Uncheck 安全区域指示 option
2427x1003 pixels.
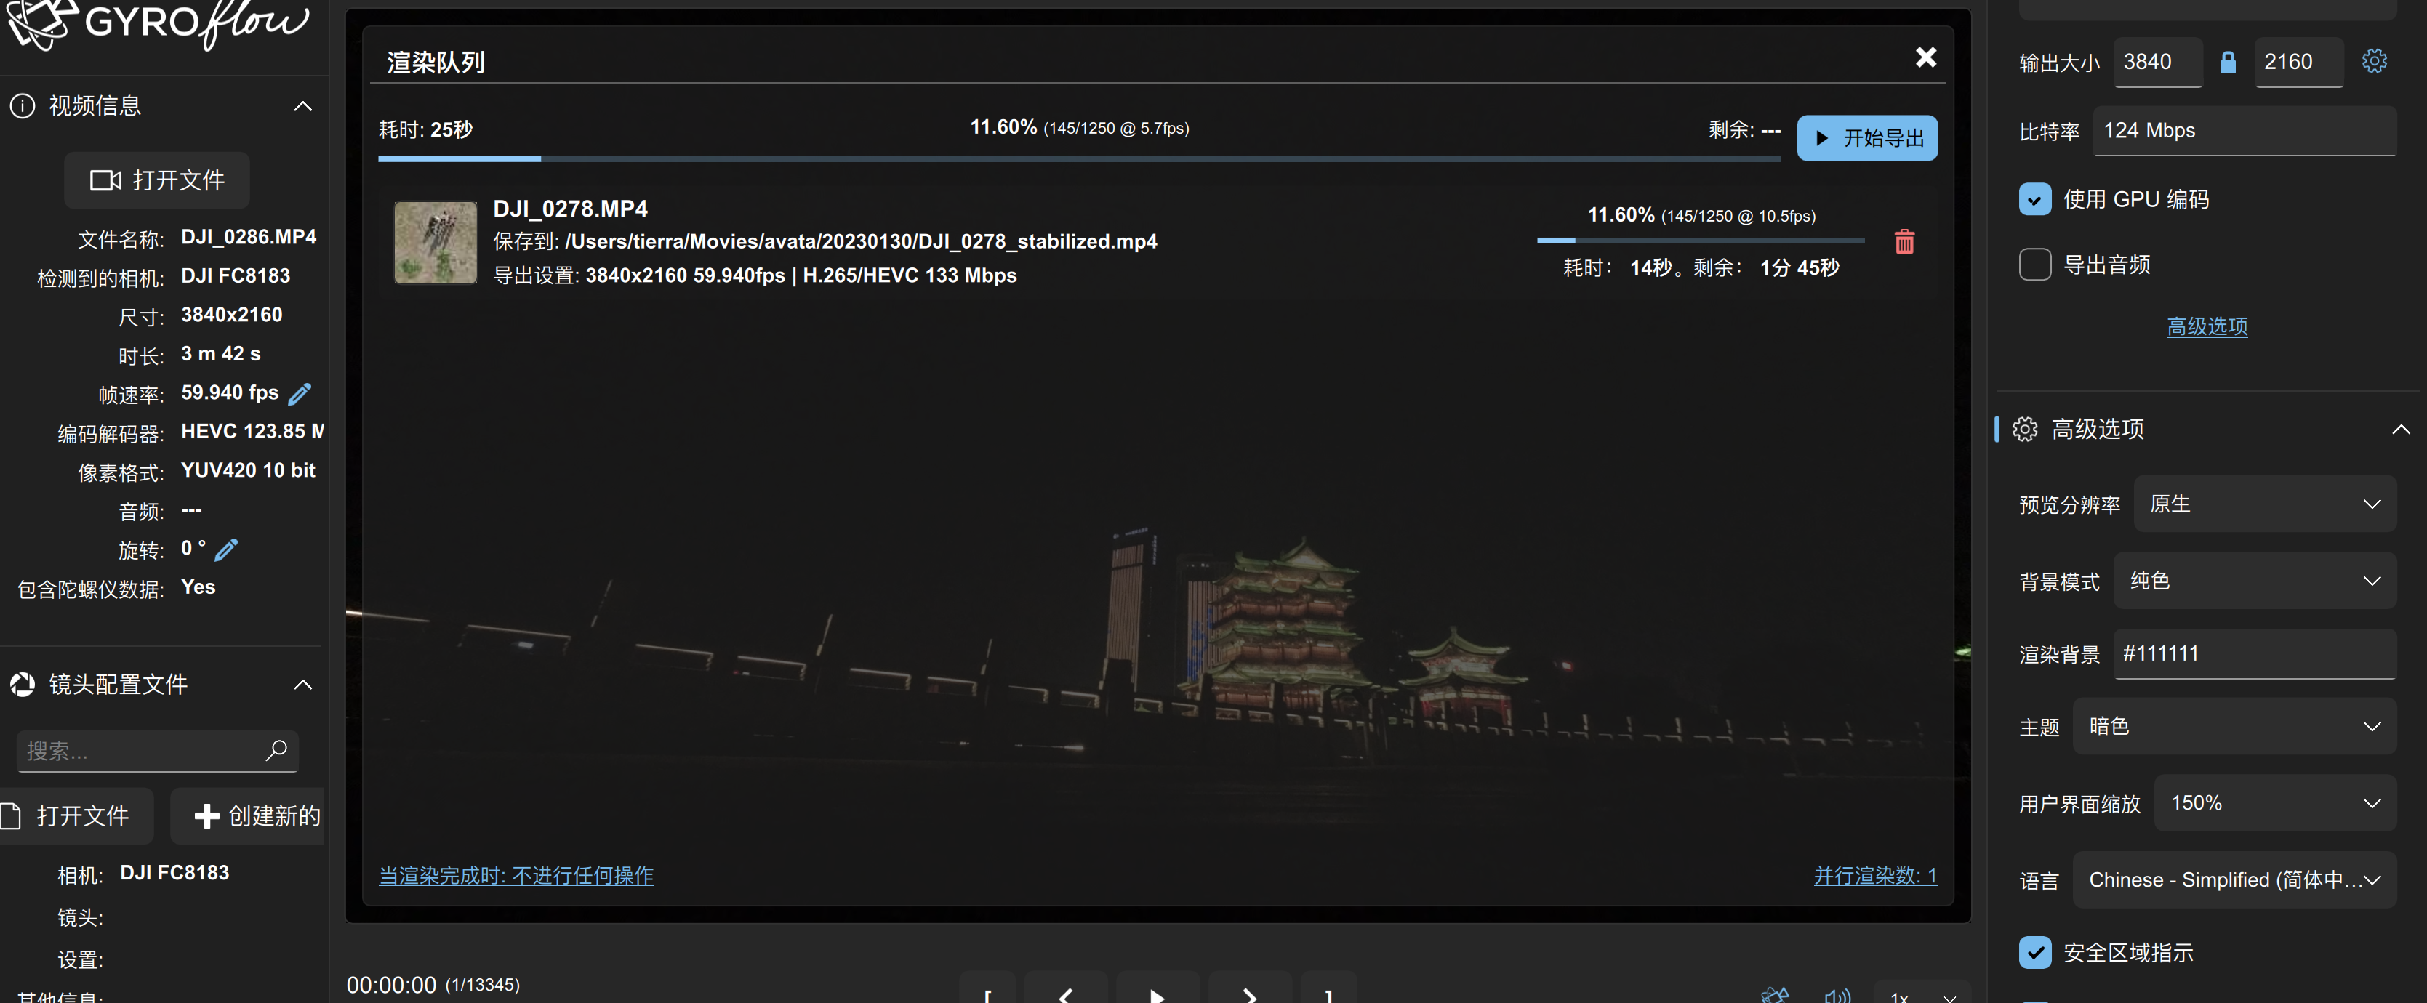click(2035, 952)
